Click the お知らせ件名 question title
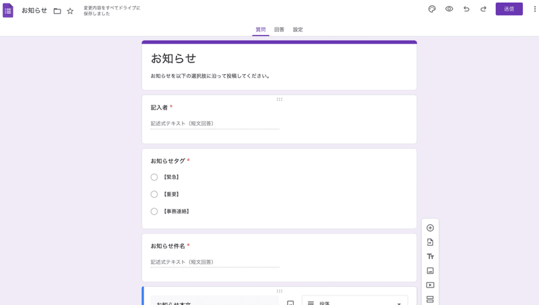The image size is (539, 305). pyautogui.click(x=168, y=246)
